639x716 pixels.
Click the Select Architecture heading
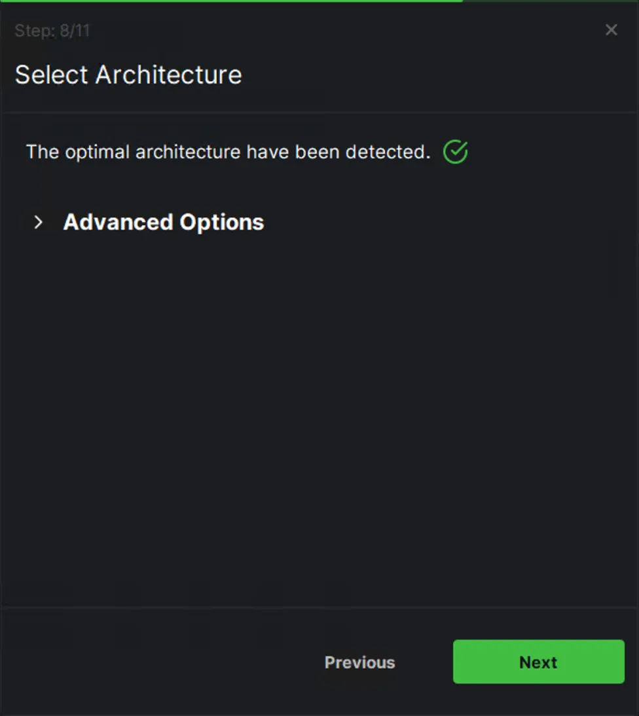[x=128, y=75]
